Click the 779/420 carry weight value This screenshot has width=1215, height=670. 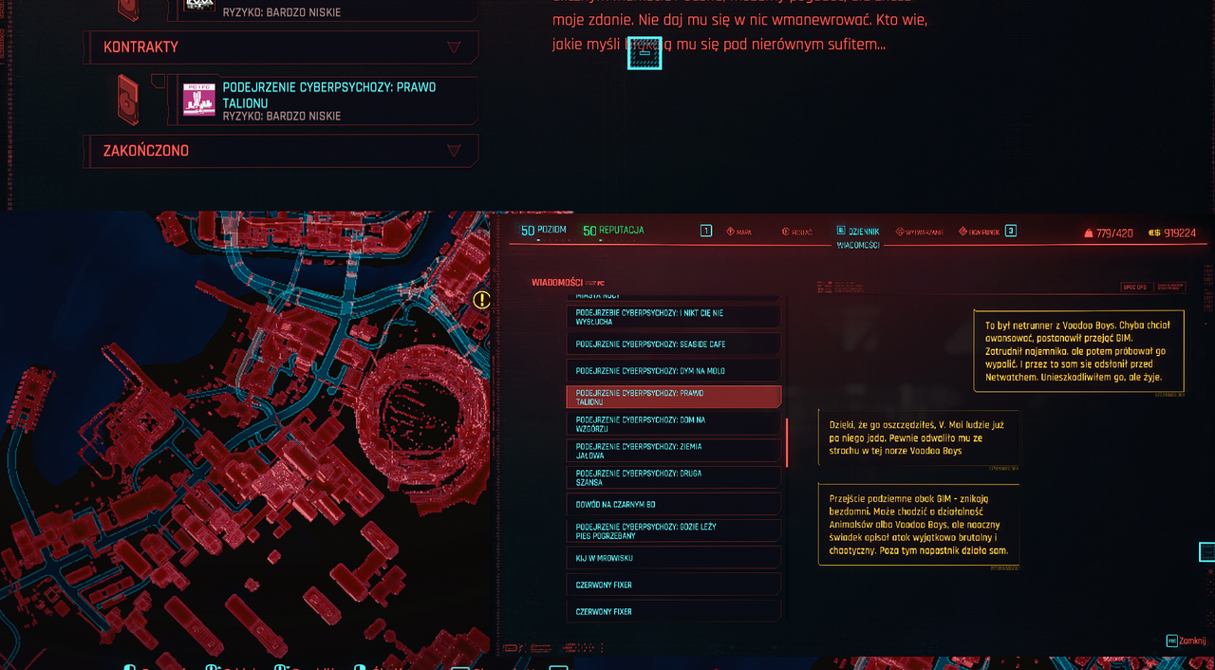tap(1116, 233)
